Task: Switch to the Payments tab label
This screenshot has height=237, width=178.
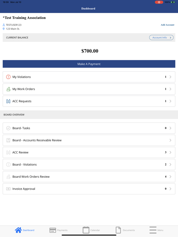Action: [62, 230]
